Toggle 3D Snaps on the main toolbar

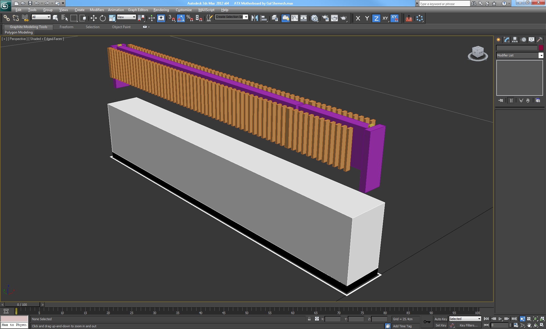pyautogui.click(x=171, y=18)
